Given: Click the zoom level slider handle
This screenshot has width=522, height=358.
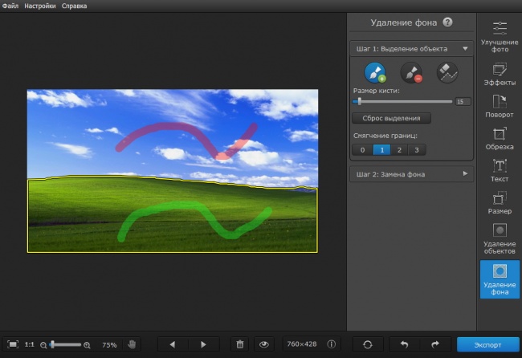Looking at the screenshot, I should 52,344.
